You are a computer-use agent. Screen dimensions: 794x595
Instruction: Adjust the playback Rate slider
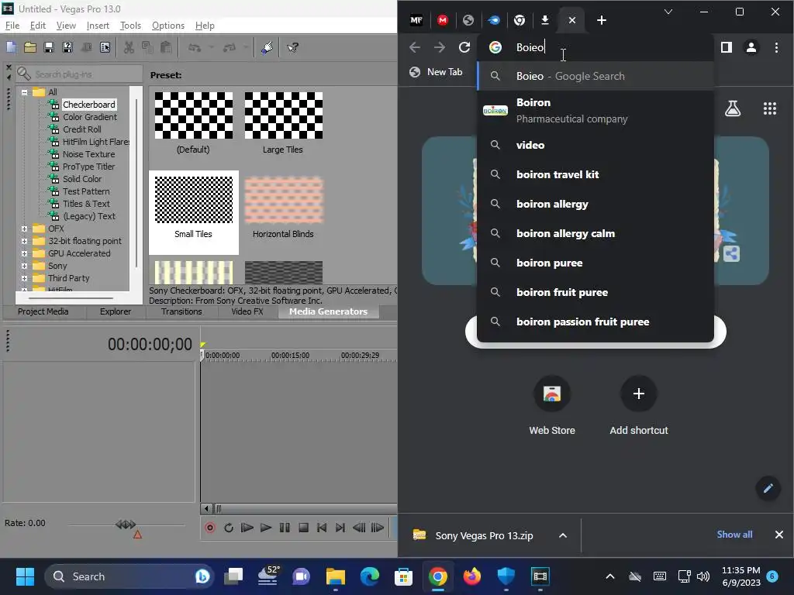(126, 524)
